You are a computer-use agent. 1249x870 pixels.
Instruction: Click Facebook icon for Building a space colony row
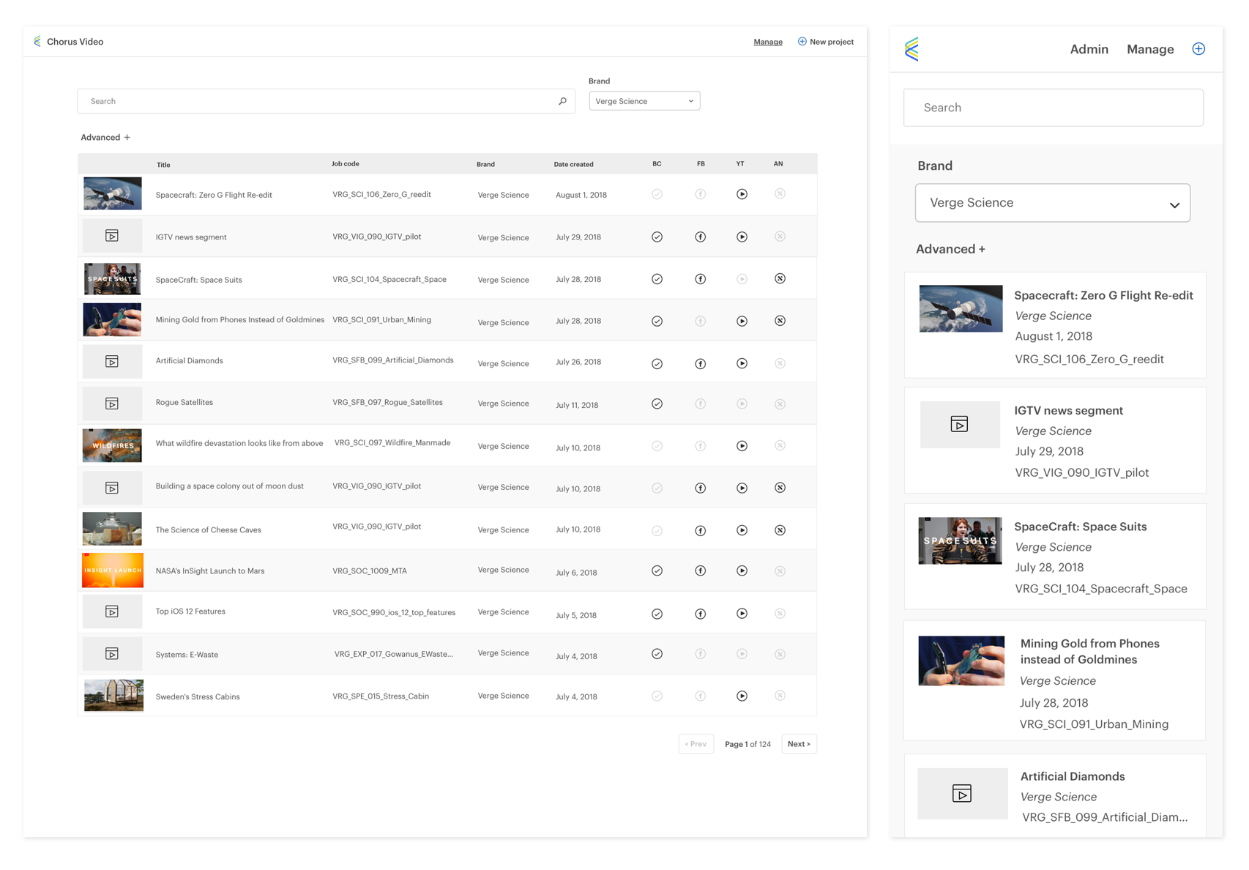pos(700,488)
